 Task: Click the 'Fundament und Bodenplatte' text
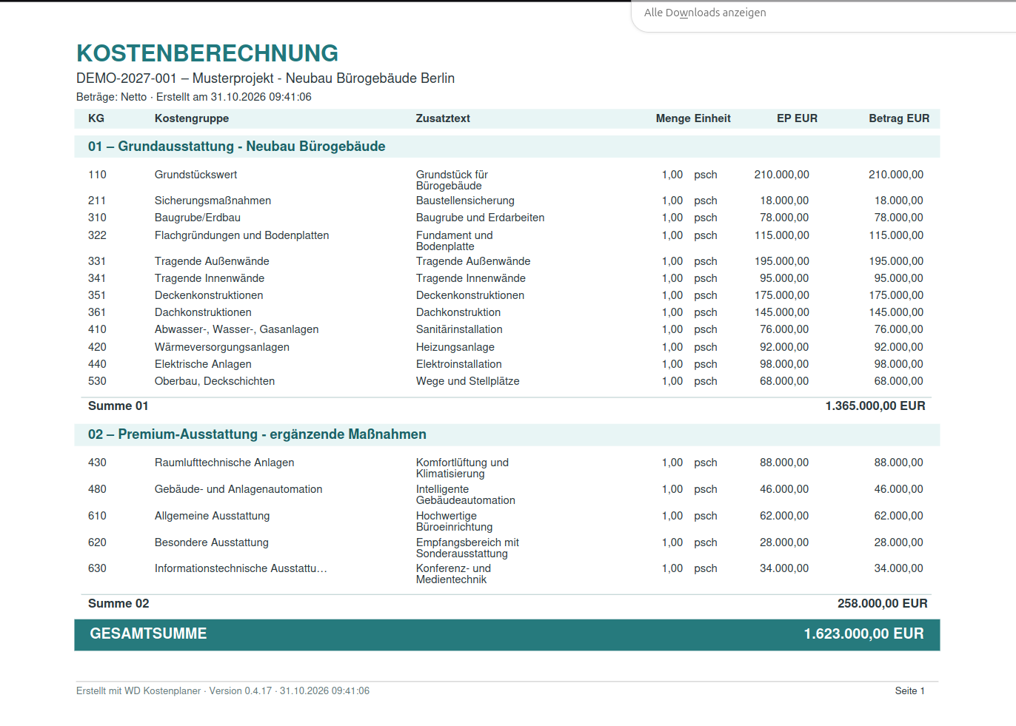tap(455, 241)
